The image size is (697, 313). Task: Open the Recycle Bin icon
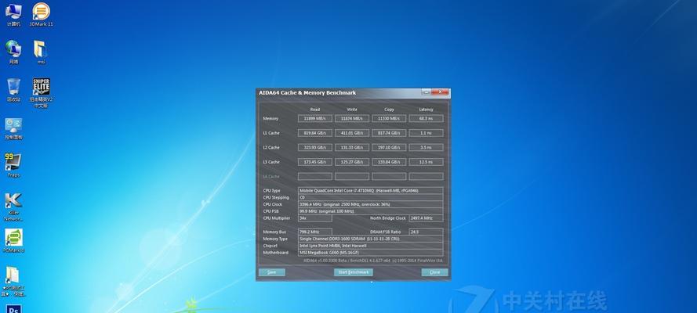13,90
